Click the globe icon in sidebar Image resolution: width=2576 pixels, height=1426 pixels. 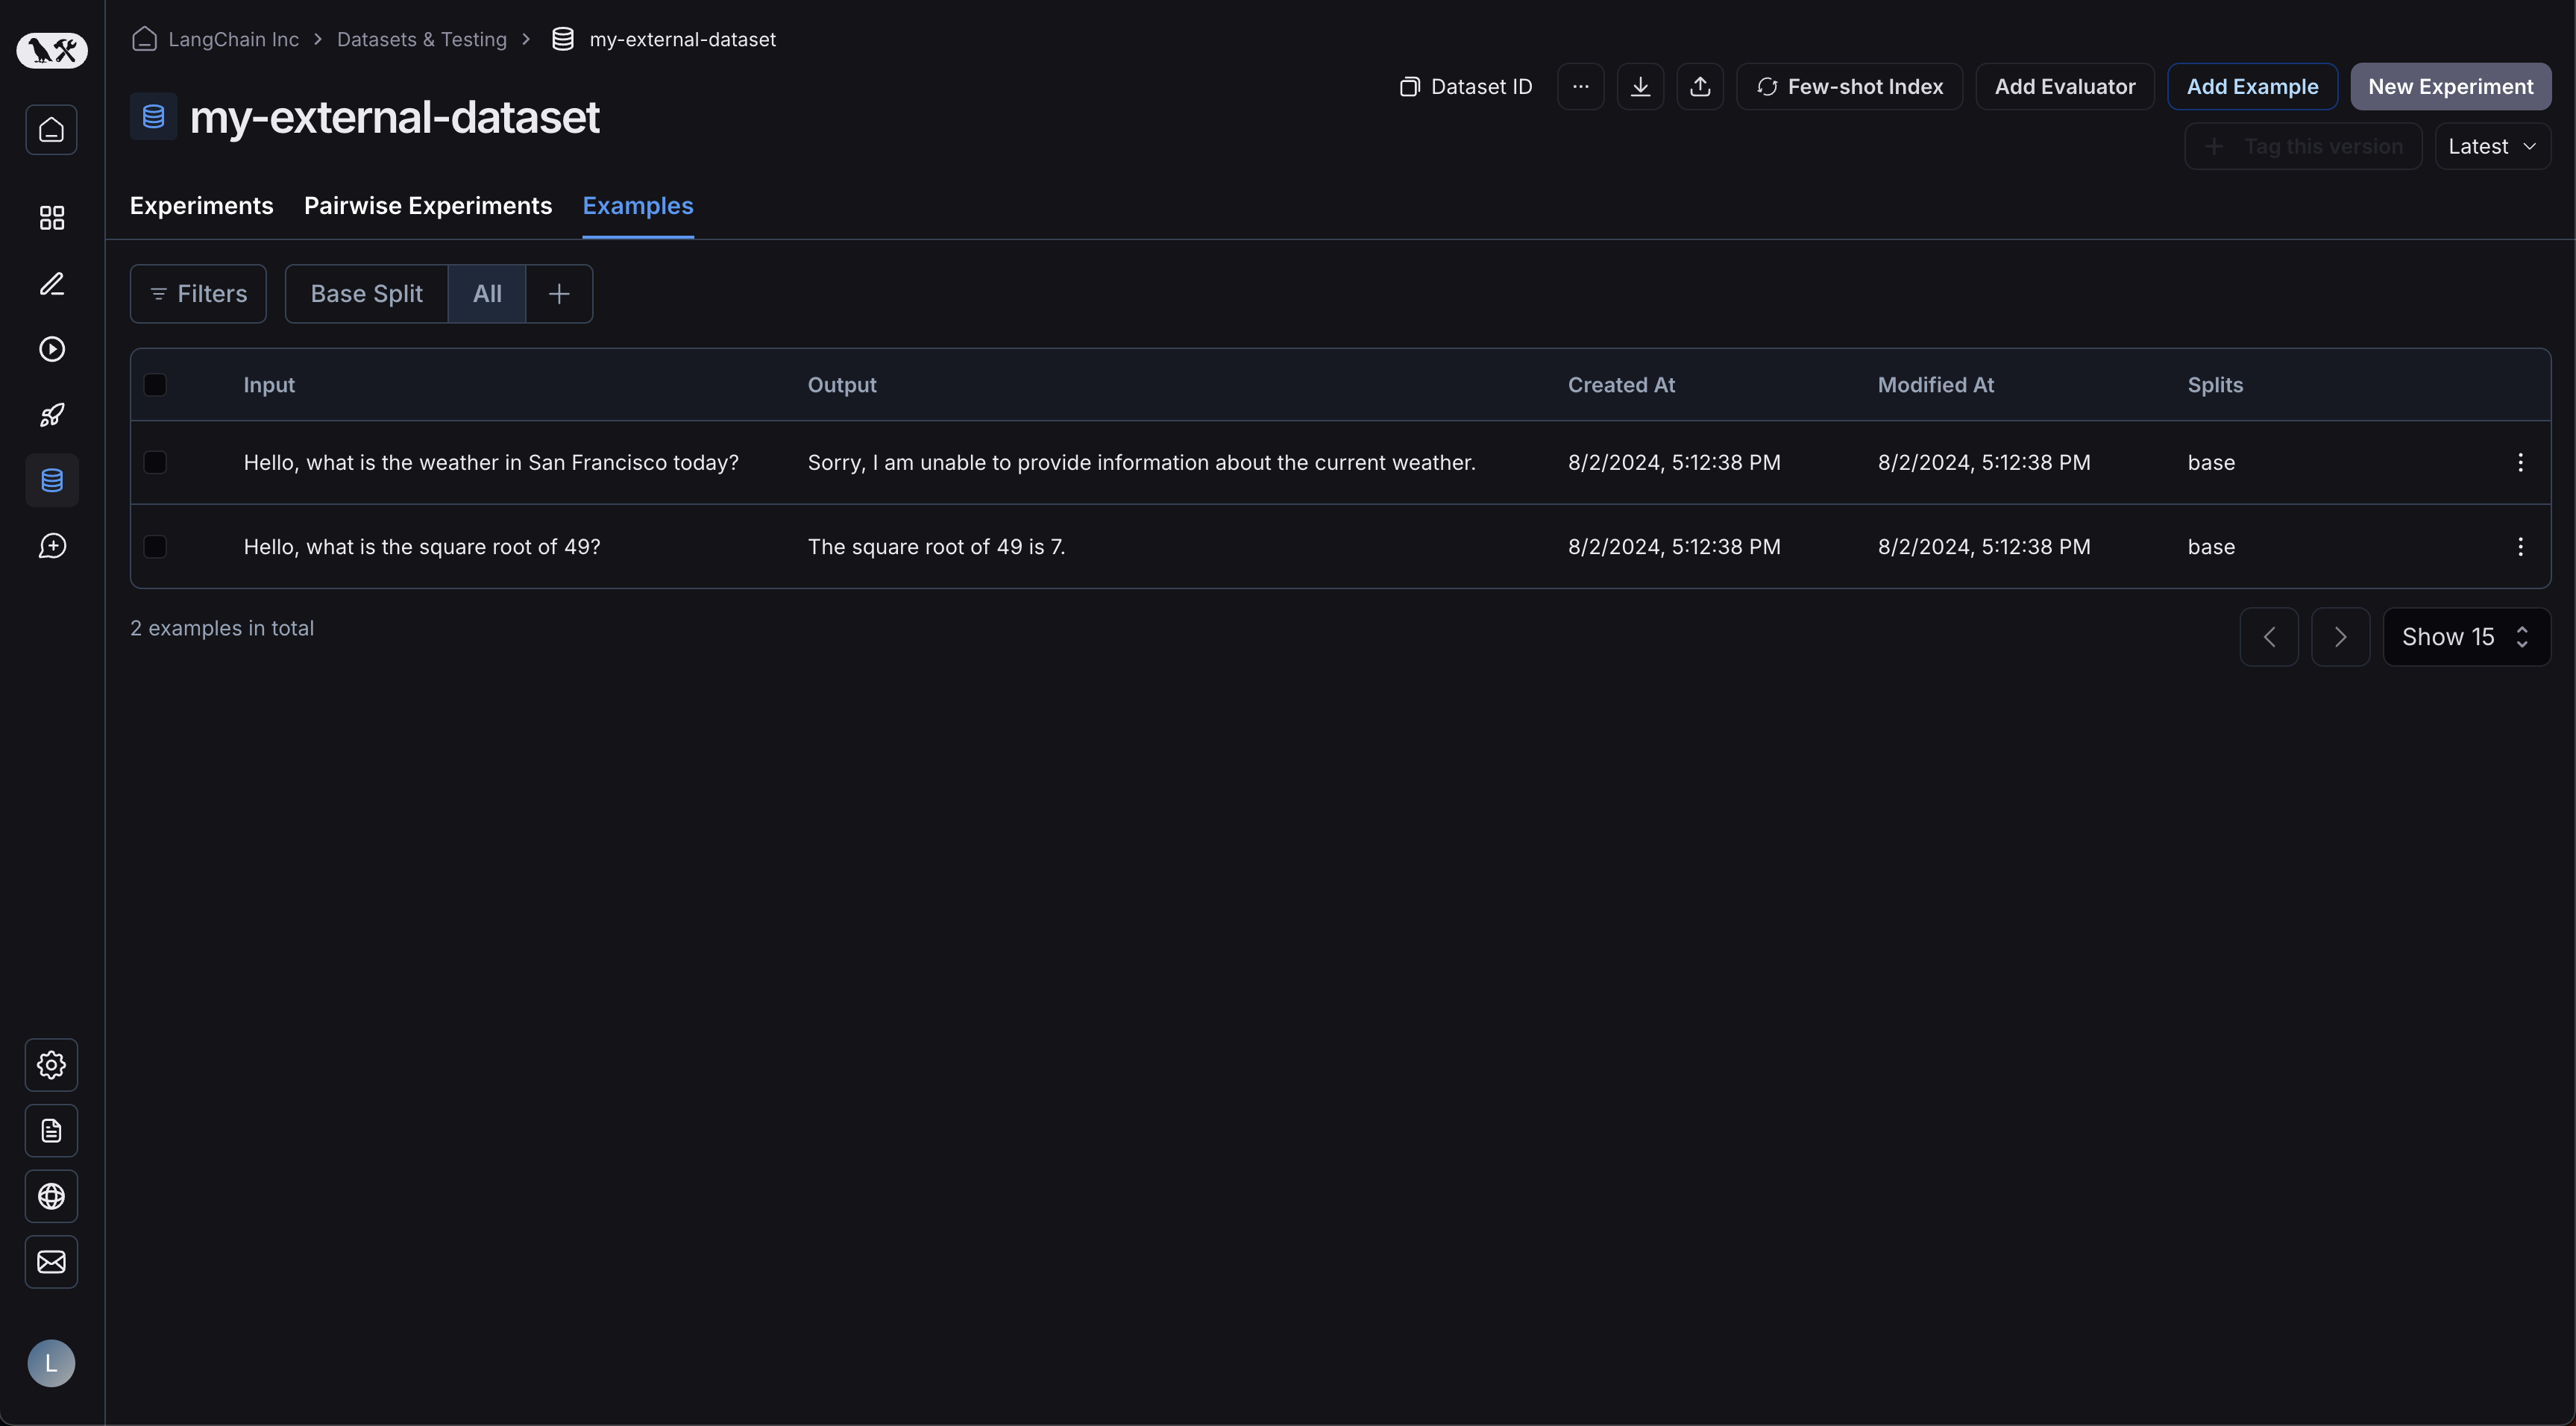[x=52, y=1196]
